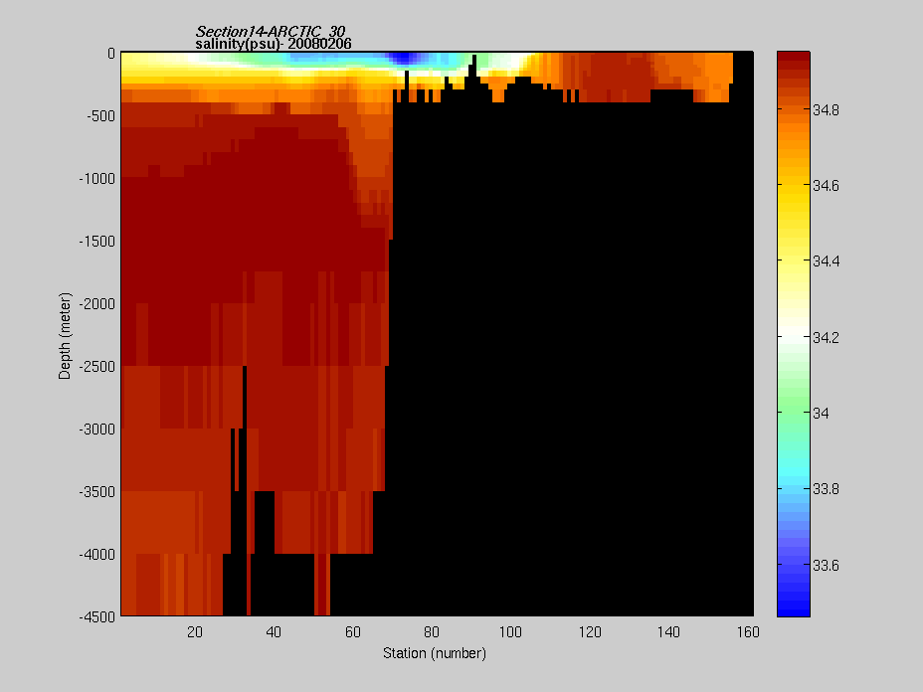Click the y-axis tick label -4000

tap(97, 555)
